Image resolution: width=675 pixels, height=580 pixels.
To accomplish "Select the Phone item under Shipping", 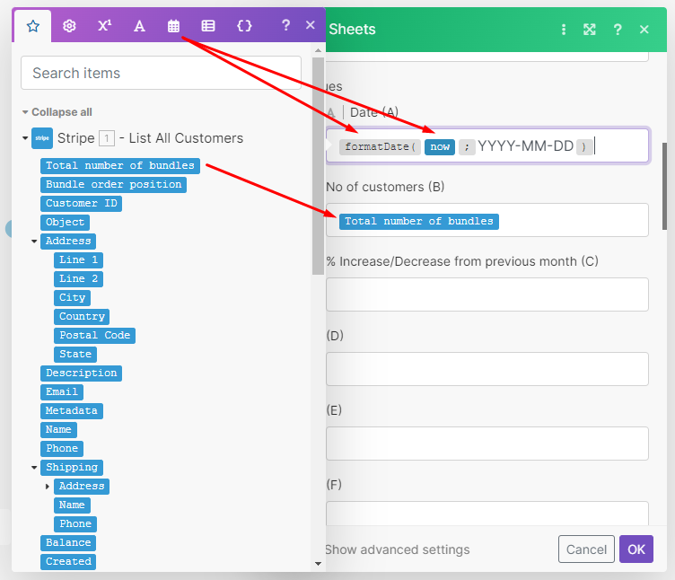I will (x=75, y=524).
